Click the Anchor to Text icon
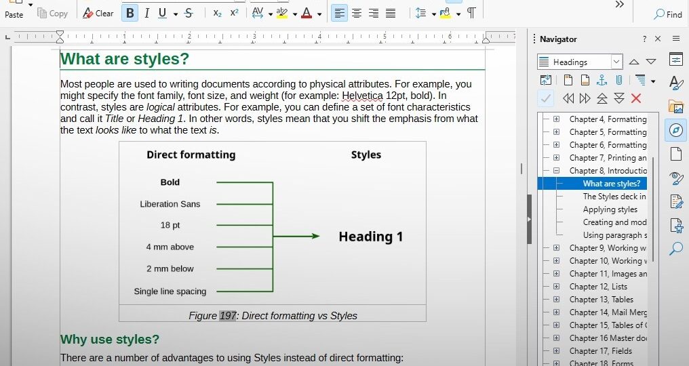This screenshot has height=366, width=689. tap(602, 80)
